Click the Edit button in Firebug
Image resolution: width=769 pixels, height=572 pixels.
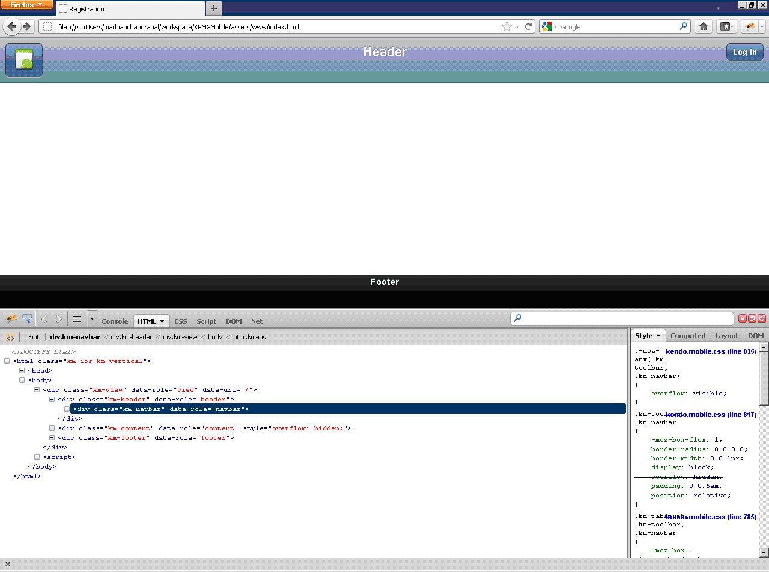(34, 337)
